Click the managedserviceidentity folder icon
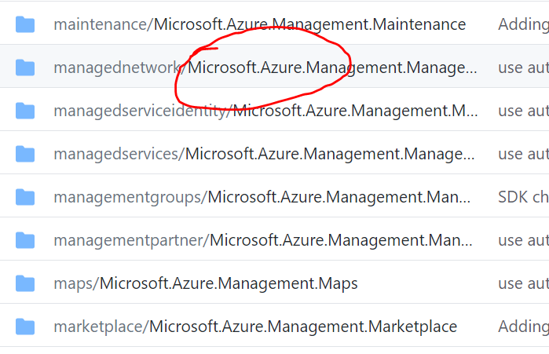 25,111
